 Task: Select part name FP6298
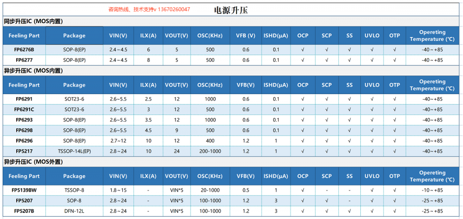pos(24,131)
